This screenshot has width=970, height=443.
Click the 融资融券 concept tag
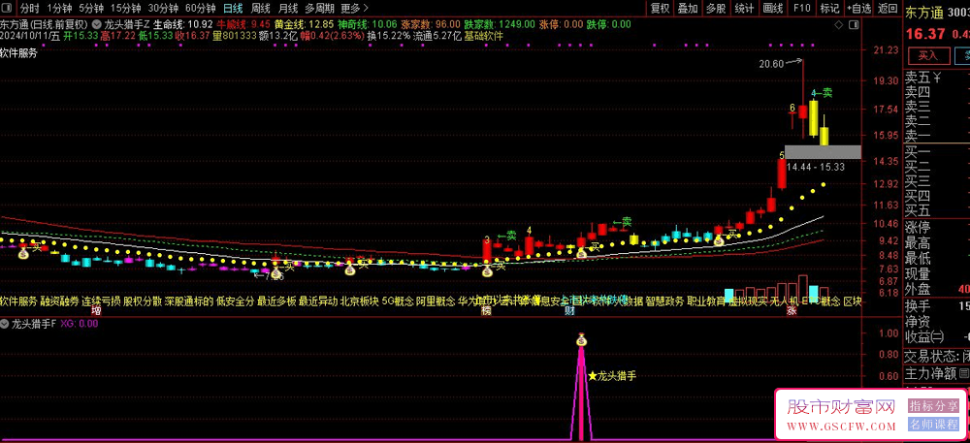pos(59,301)
